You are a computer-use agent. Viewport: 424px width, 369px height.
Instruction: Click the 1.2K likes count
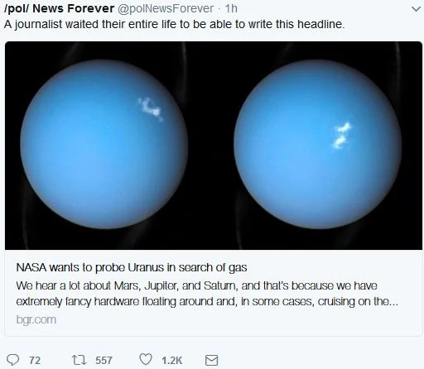(171, 360)
